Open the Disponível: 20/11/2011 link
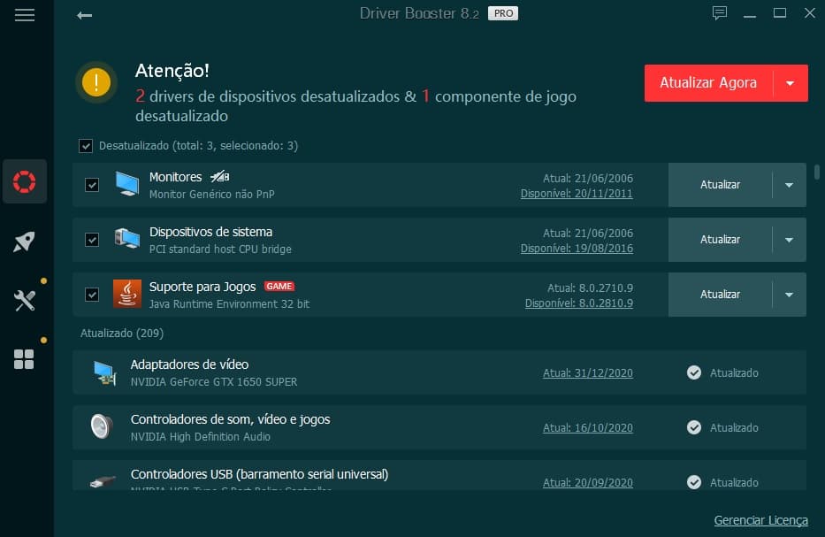 (x=577, y=194)
